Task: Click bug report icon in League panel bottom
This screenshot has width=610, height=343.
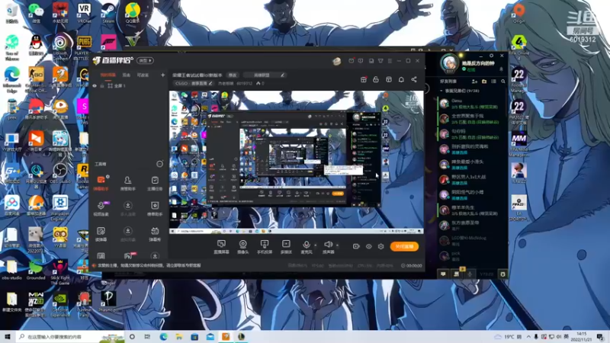Action: tap(502, 274)
